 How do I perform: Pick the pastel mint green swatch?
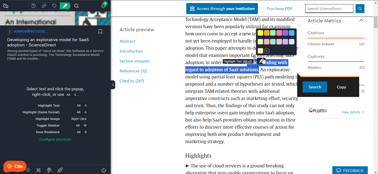pos(273,42)
